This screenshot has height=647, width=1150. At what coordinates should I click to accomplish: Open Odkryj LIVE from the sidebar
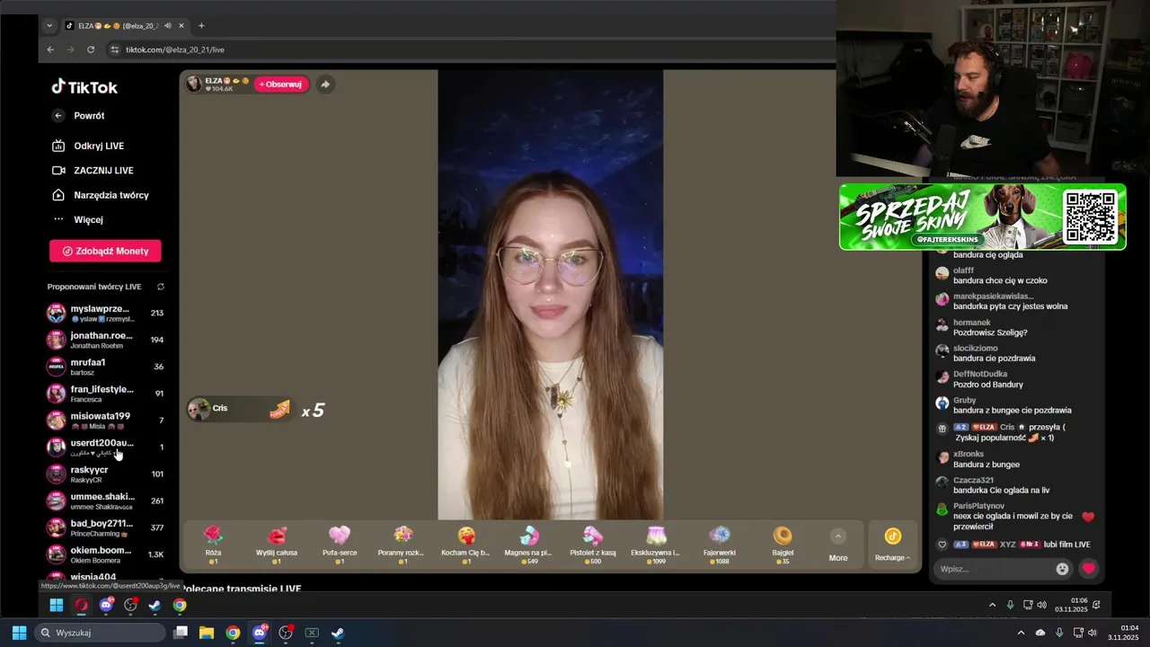(88, 146)
